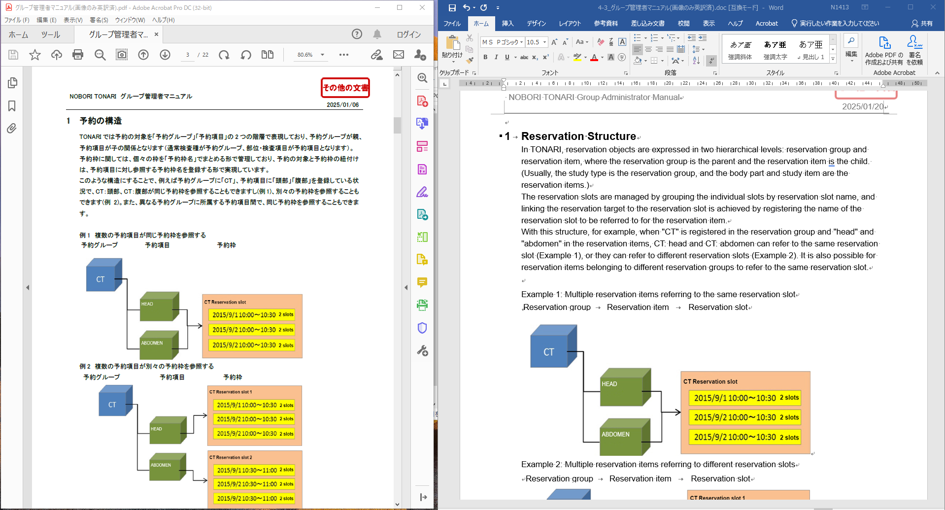Clear all formatting eraser icon in Word

tap(601, 42)
